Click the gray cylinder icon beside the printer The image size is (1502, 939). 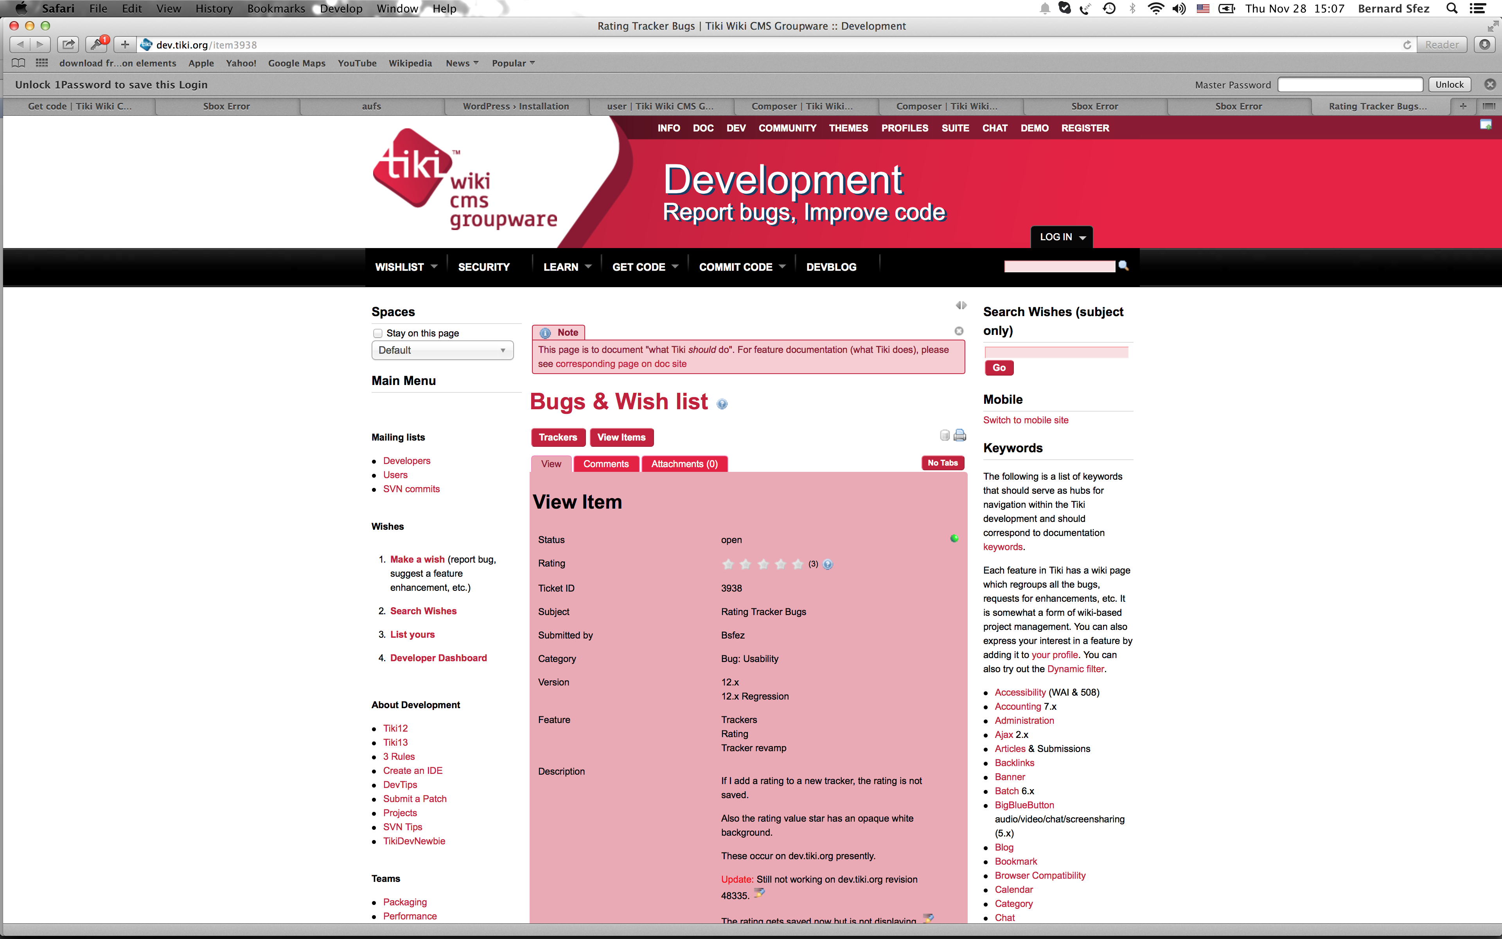[x=945, y=435]
